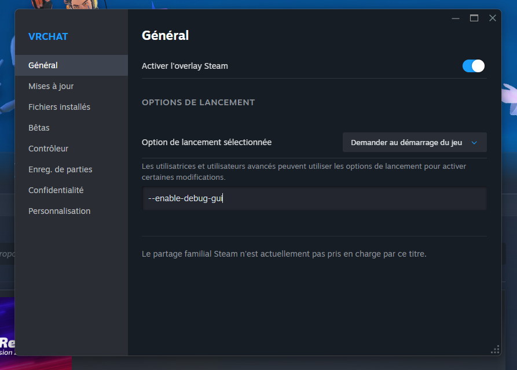Close the properties window
The height and width of the screenshot is (370, 517).
pos(493,18)
